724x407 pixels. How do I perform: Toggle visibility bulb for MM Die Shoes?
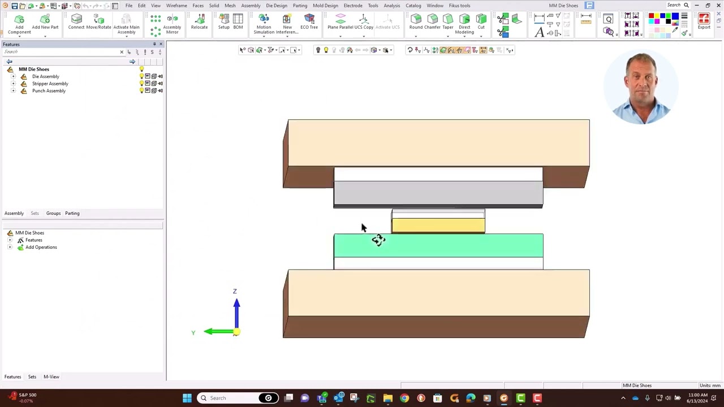[x=141, y=69]
